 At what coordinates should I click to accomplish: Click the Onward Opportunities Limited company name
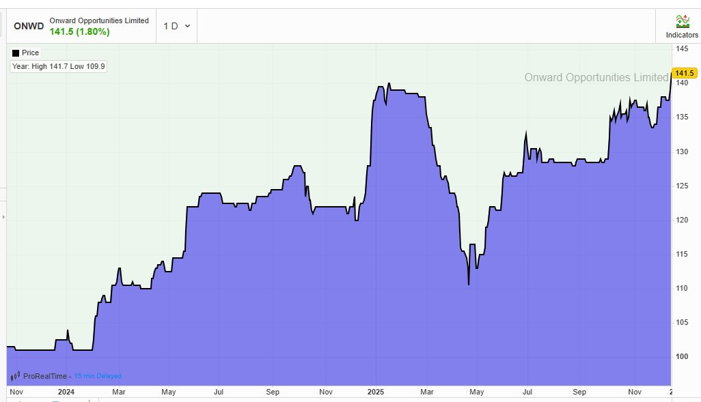click(99, 20)
